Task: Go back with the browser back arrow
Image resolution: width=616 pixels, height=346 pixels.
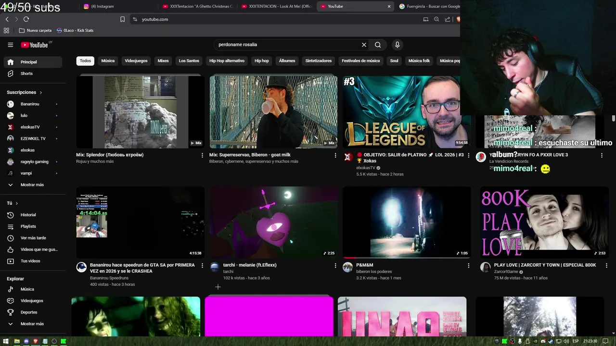Action: click(7, 19)
